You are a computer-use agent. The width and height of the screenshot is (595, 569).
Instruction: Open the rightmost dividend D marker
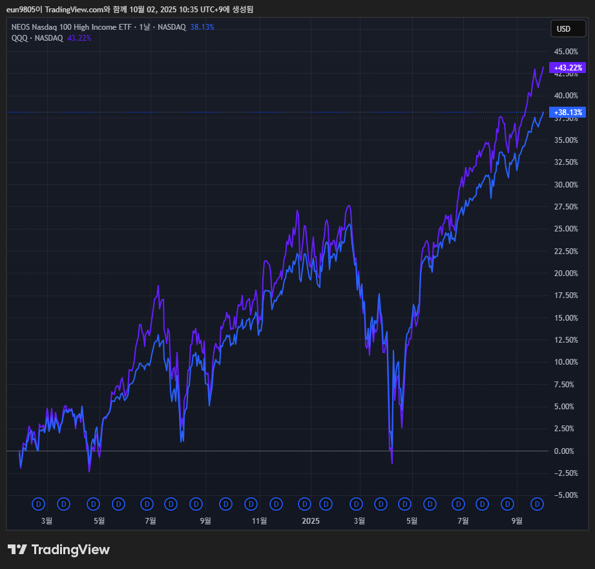pos(537,504)
